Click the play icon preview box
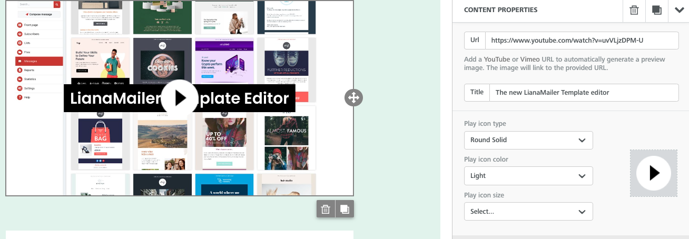The width and height of the screenshot is (689, 239). pyautogui.click(x=654, y=173)
